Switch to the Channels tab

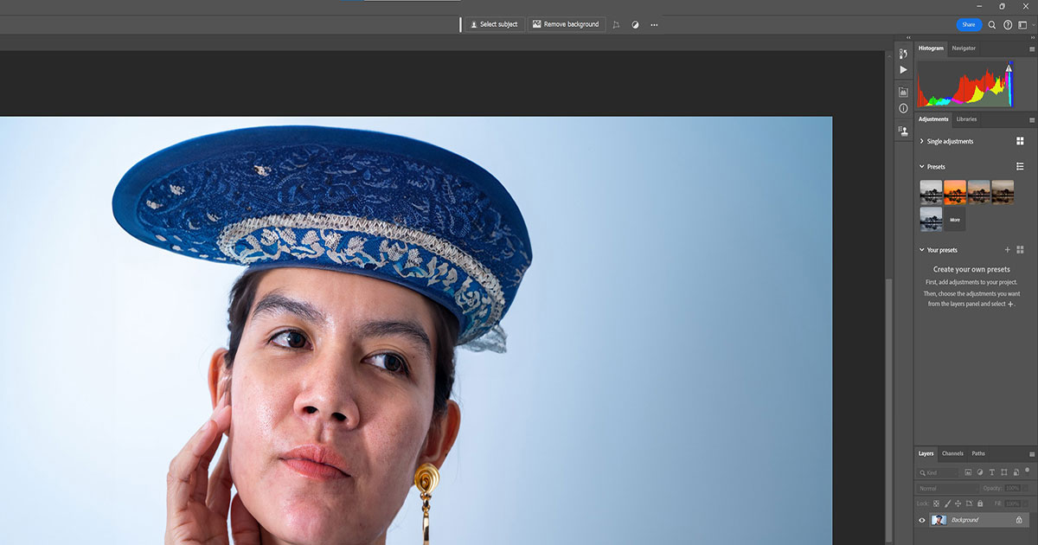point(952,453)
